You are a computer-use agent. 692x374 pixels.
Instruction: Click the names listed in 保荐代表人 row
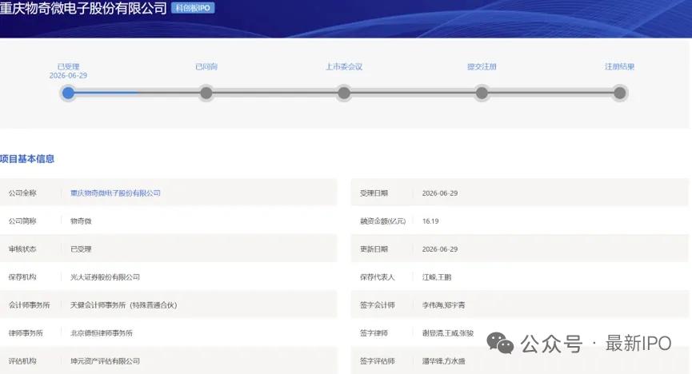[x=437, y=277]
